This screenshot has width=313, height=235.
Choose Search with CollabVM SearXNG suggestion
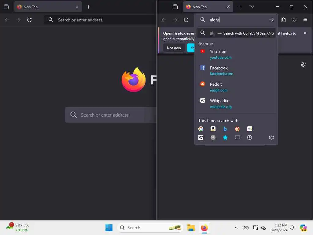(x=236, y=33)
